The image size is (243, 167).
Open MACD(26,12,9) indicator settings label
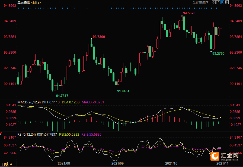(x=29, y=102)
